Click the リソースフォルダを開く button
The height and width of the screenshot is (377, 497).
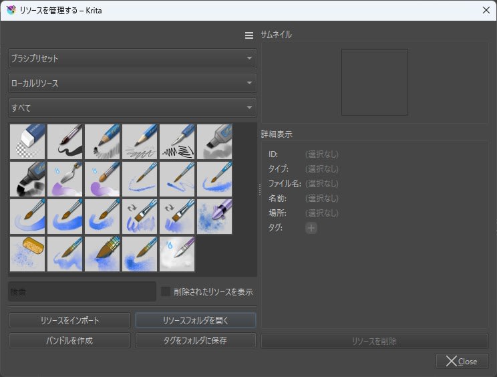coord(196,320)
